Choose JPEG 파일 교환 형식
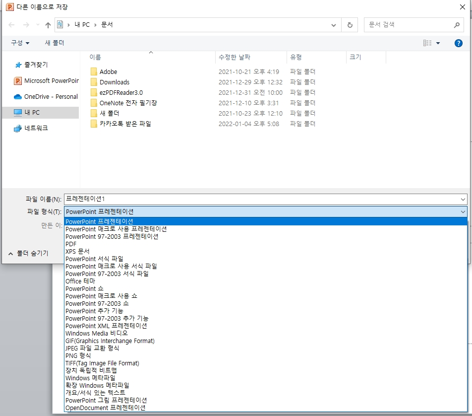The height and width of the screenshot is (416, 472). coord(266,348)
